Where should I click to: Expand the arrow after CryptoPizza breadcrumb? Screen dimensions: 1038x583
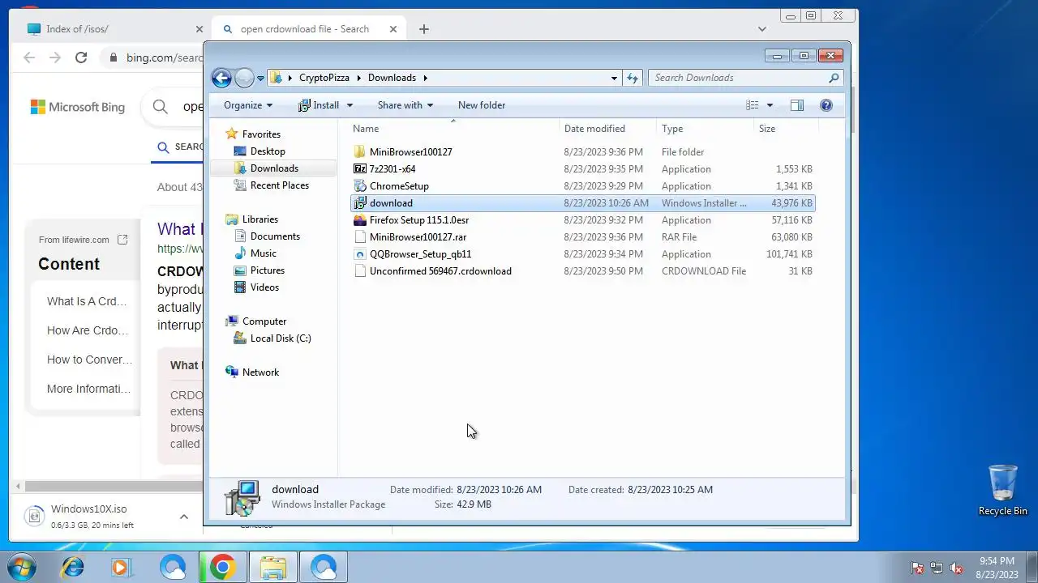click(358, 78)
